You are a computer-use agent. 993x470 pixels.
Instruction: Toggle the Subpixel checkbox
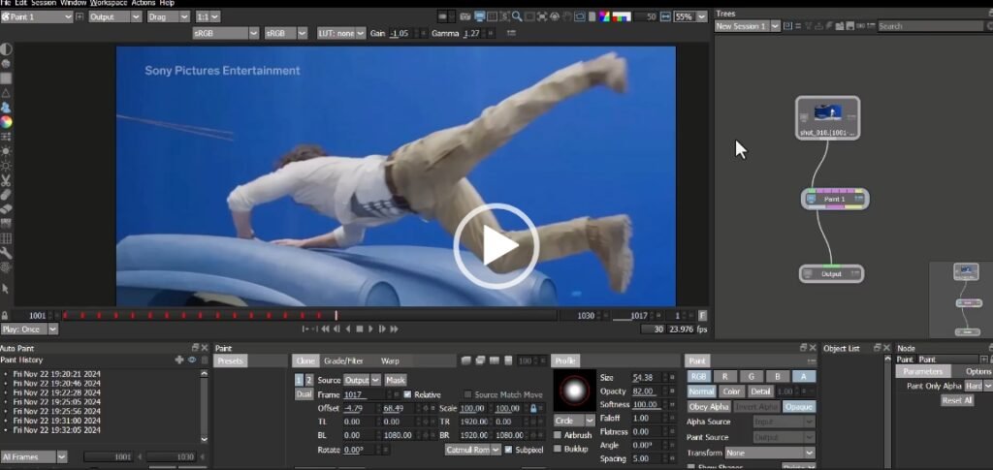point(508,450)
